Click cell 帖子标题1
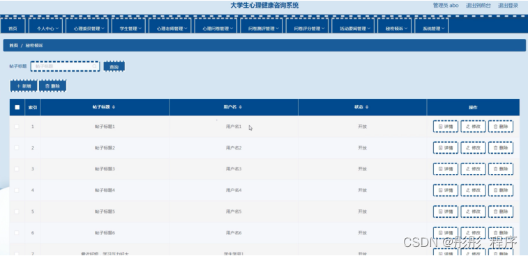 point(105,127)
